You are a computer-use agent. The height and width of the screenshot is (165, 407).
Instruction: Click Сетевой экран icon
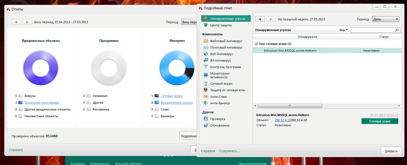(206, 84)
